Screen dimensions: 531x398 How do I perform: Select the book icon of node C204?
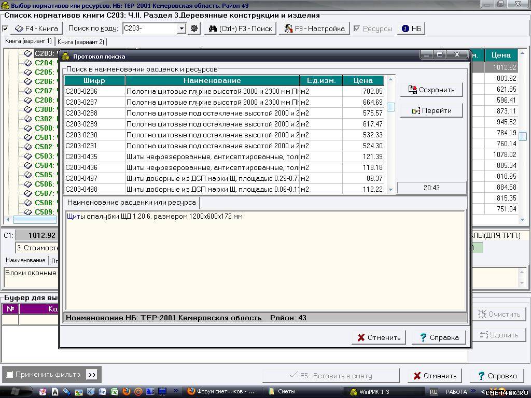(28, 63)
